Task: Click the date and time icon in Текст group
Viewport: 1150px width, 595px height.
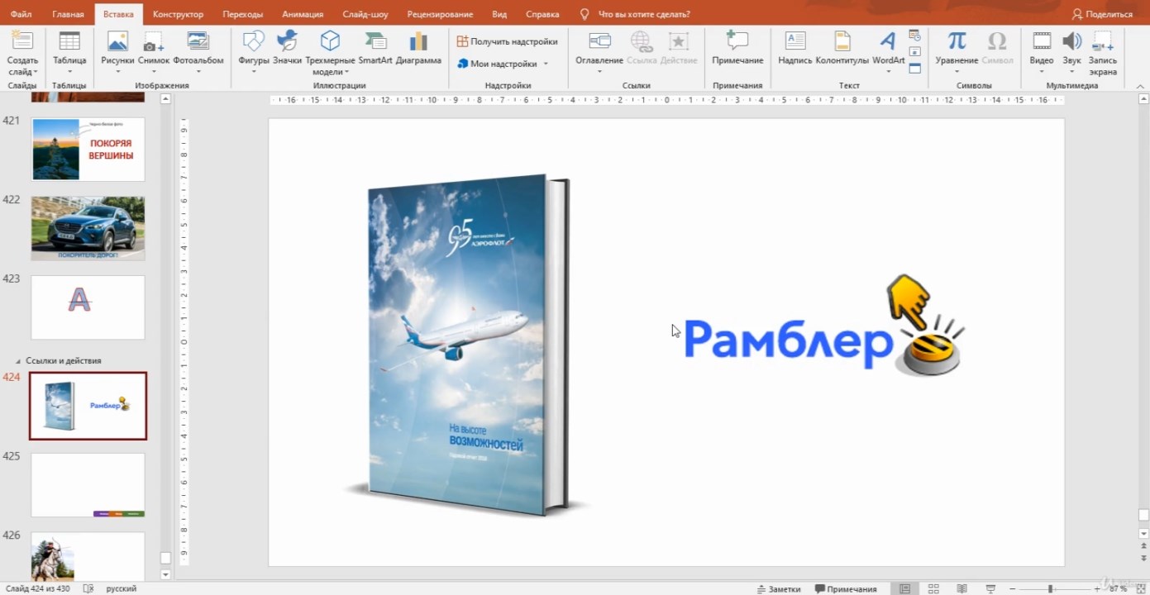Action: 914,36
